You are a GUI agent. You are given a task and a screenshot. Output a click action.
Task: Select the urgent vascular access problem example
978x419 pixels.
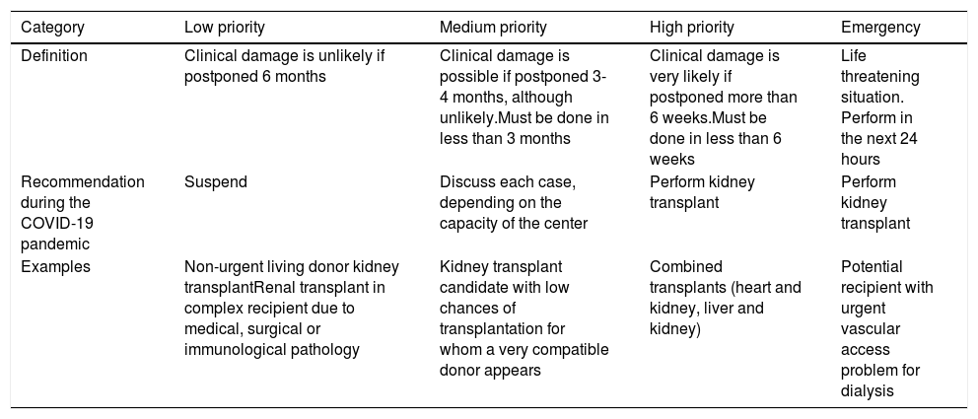[x=887, y=328]
